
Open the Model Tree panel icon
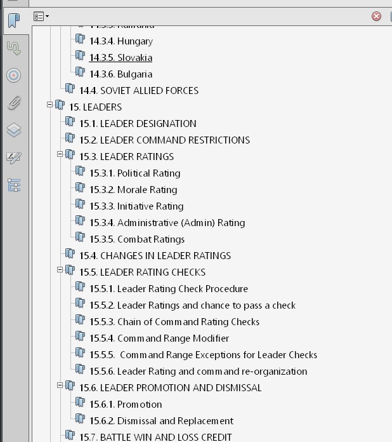tap(14, 185)
